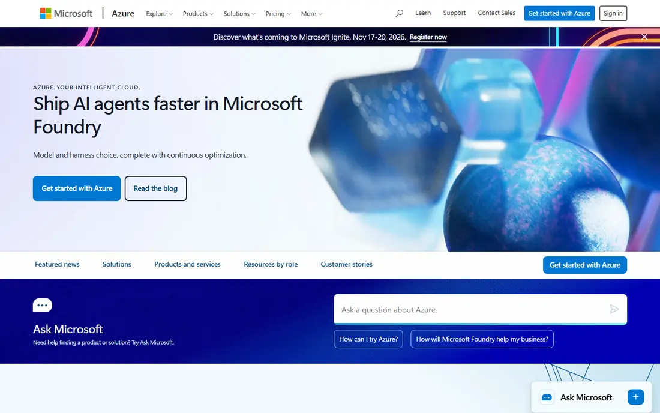Follow the Register now link
This screenshot has height=413, width=660.
[428, 37]
